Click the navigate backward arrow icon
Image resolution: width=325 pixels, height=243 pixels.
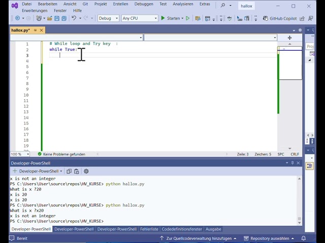pyautogui.click(x=17, y=18)
